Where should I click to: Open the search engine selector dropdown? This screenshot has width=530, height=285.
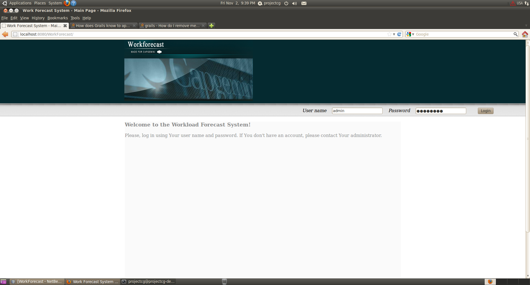pos(410,34)
